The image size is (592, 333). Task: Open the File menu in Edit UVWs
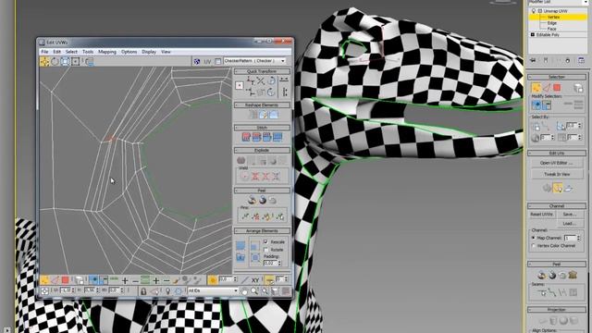44,52
